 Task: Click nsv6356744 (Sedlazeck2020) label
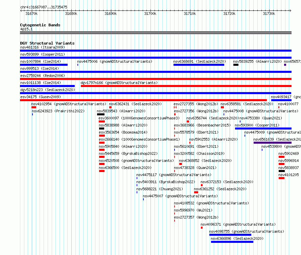[x=213, y=118]
